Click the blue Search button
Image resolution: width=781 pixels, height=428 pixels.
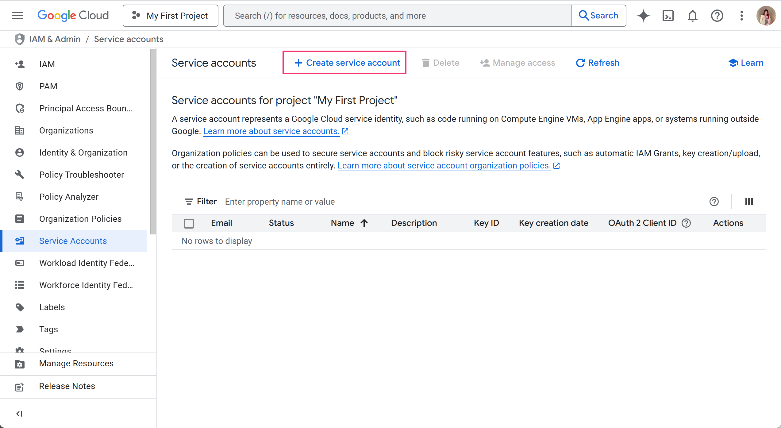(599, 16)
